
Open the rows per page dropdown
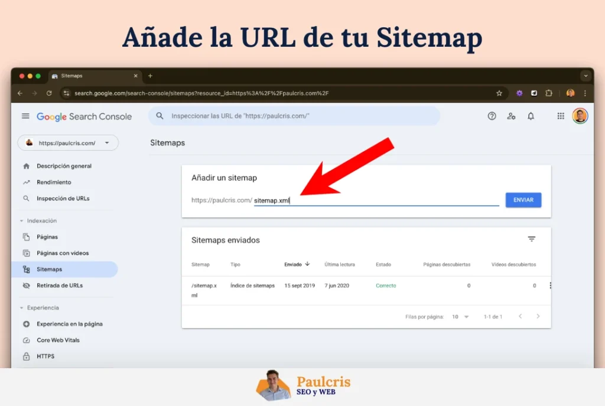pos(460,317)
